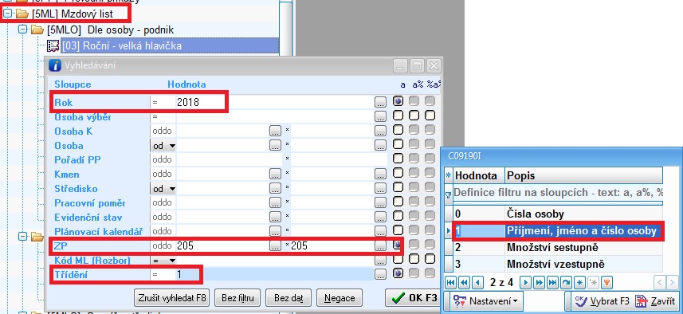Toggle the 'a' checkbox for Rok
This screenshot has height=314, width=683.
click(x=398, y=101)
